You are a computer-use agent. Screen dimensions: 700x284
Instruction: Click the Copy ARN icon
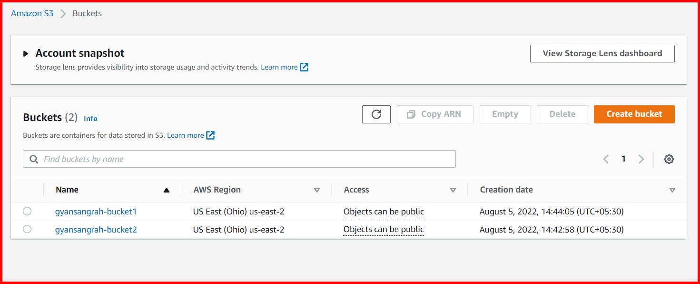(415, 114)
